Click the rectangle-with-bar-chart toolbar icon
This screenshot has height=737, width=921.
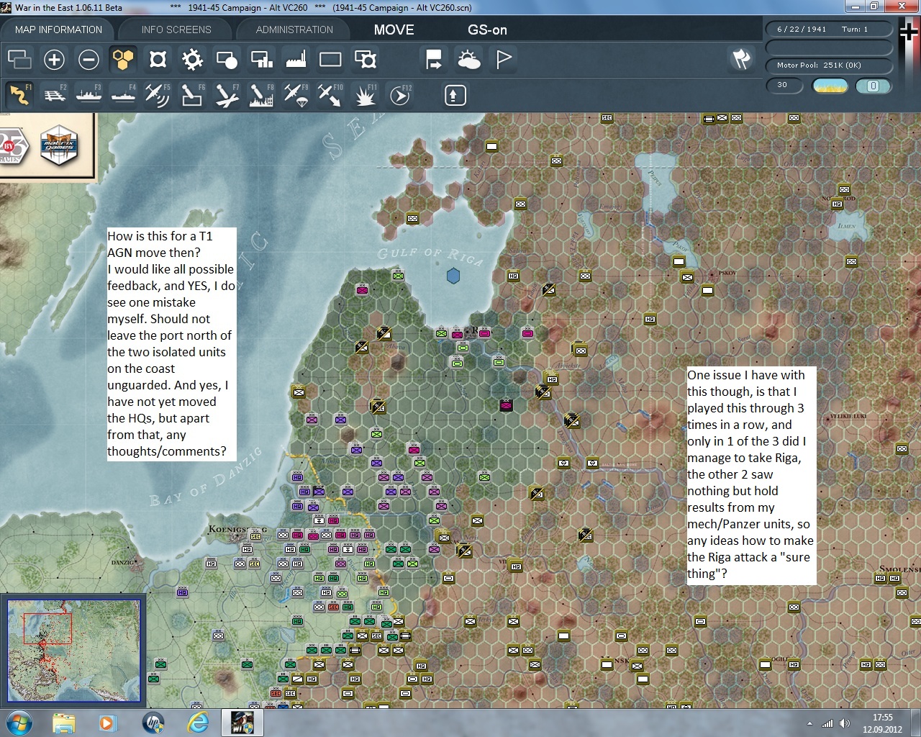pyautogui.click(x=261, y=59)
